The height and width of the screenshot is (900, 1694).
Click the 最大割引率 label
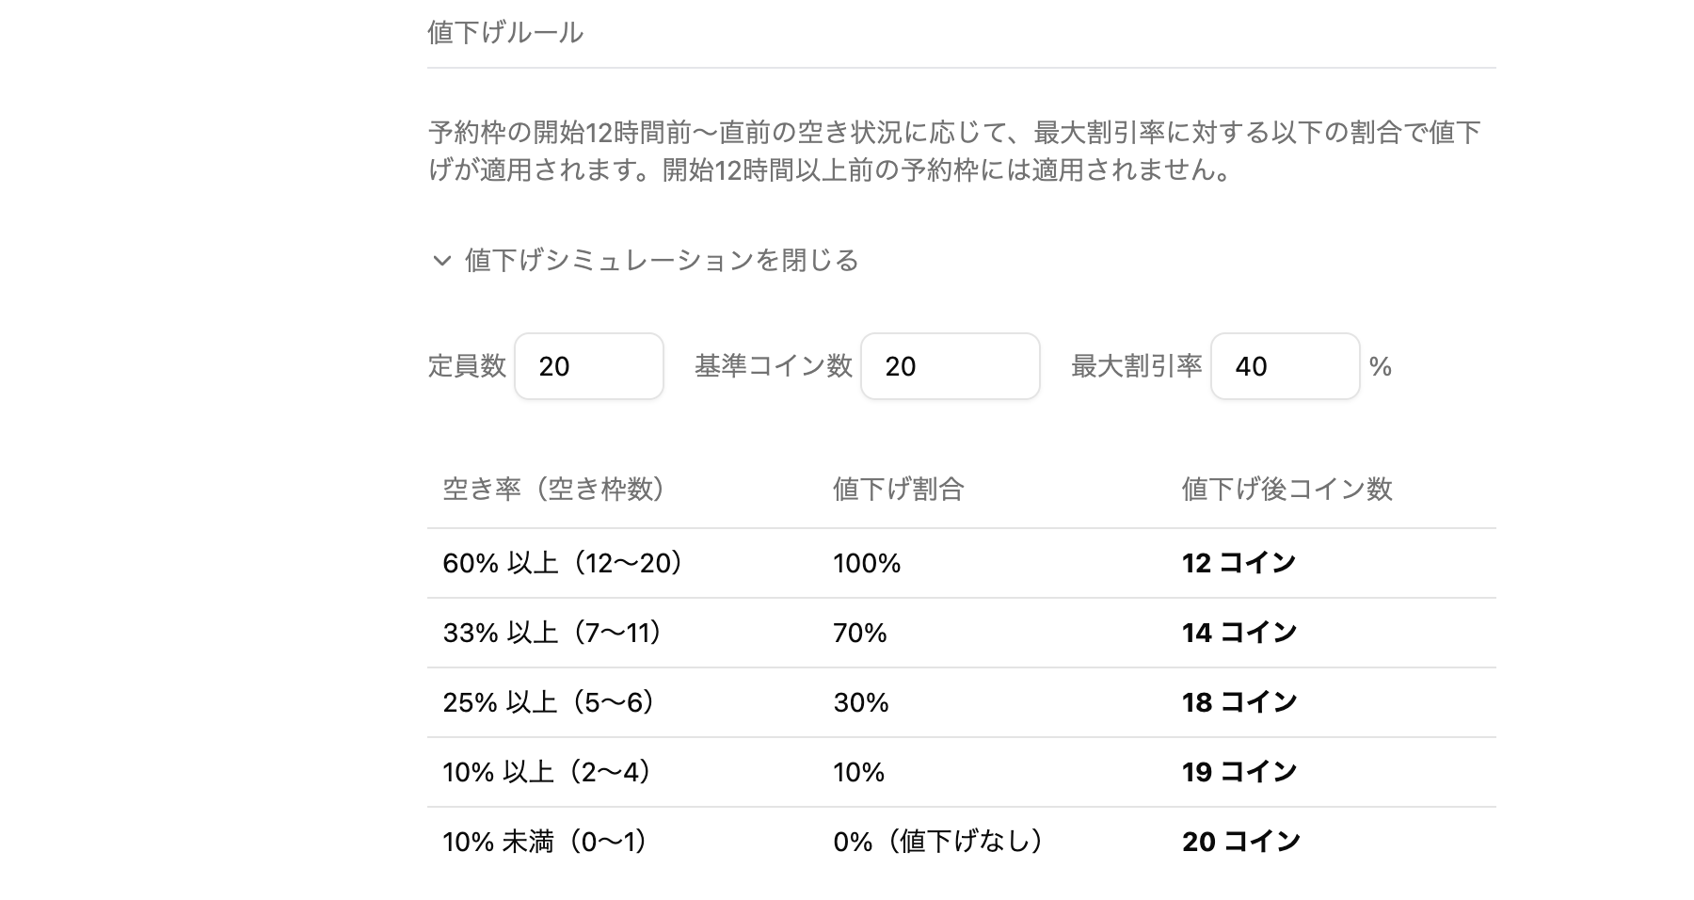[x=1136, y=366]
